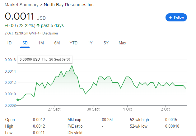Click the 30 Sept axis label

(x=93, y=109)
